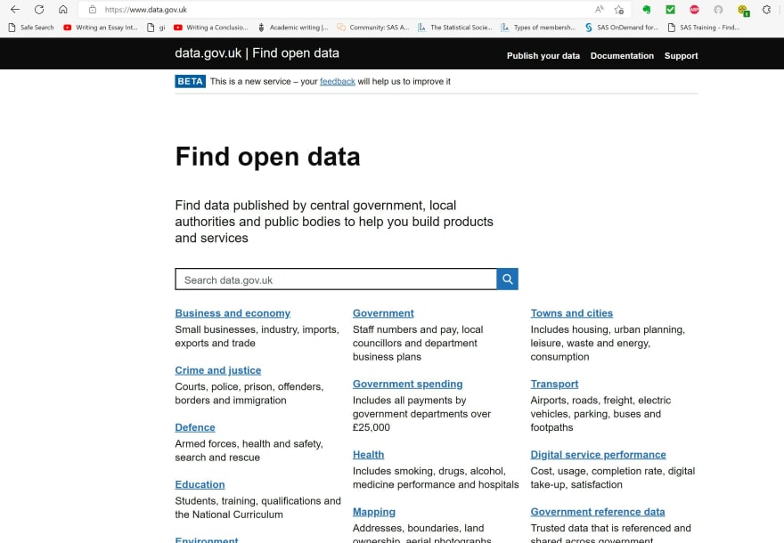Open the Education category

[200, 484]
